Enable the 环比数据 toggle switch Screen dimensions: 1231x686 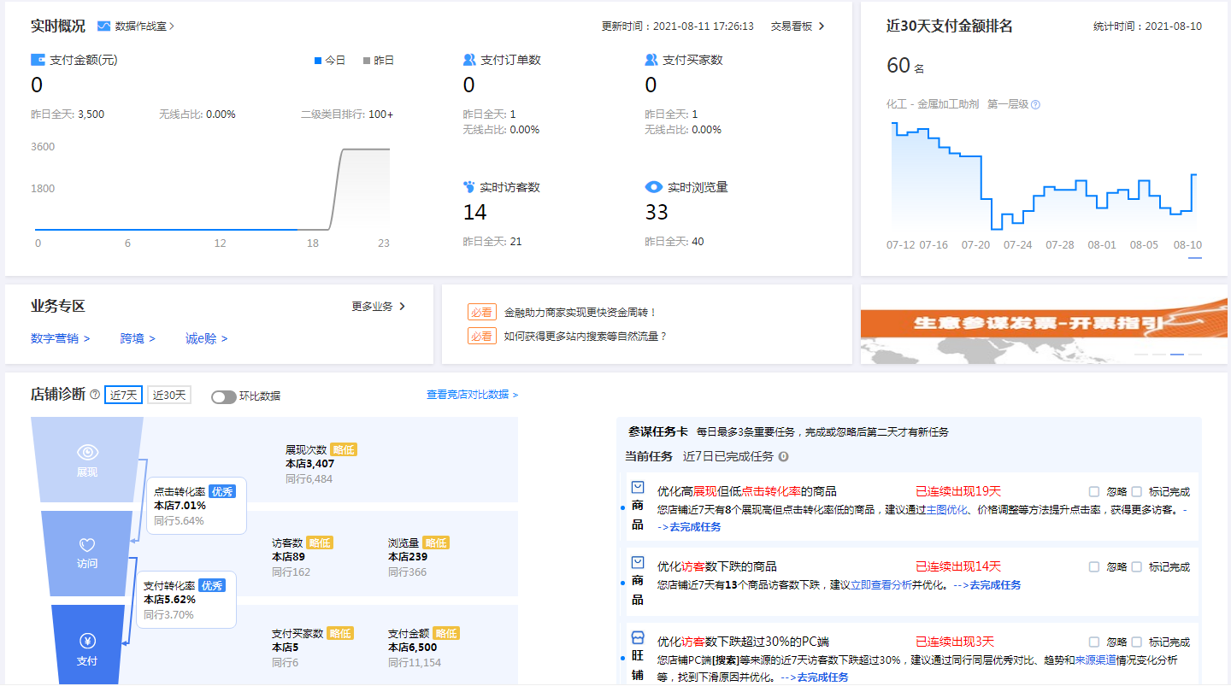pyautogui.click(x=224, y=396)
